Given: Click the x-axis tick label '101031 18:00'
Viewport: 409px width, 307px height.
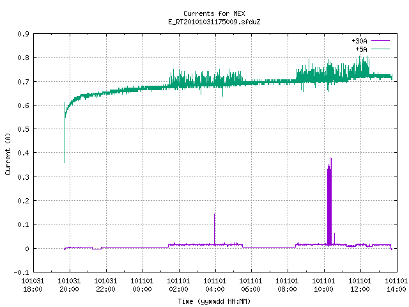Looking at the screenshot, I should [x=33, y=285].
